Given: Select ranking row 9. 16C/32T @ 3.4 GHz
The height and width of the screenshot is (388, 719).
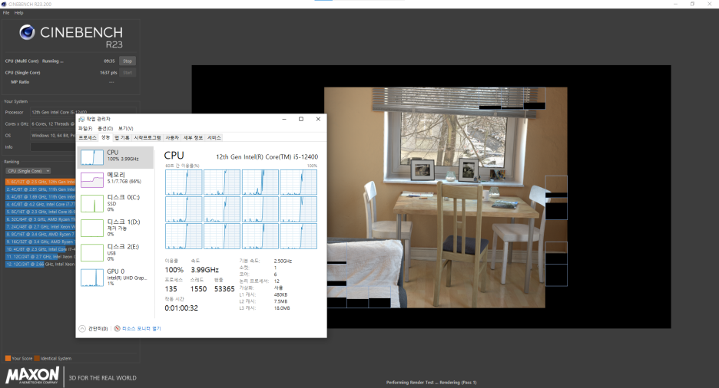Looking at the screenshot, I should [41, 242].
